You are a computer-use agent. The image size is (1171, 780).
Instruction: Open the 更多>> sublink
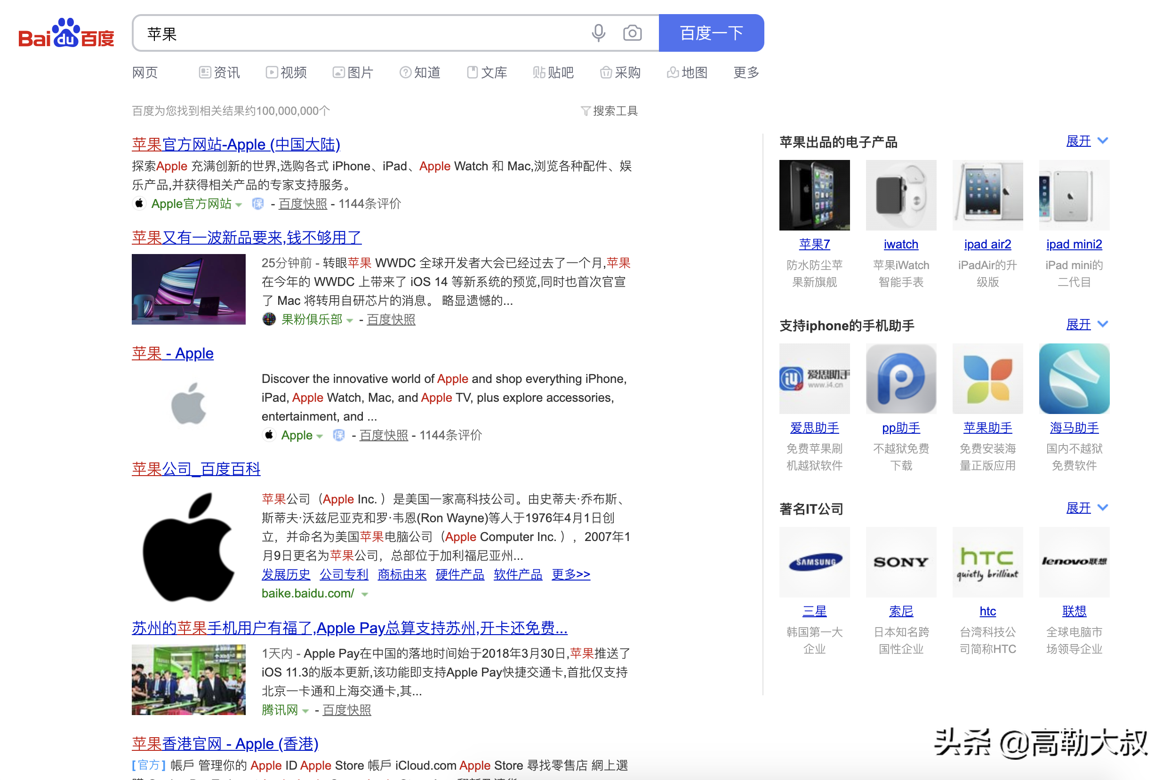571,574
